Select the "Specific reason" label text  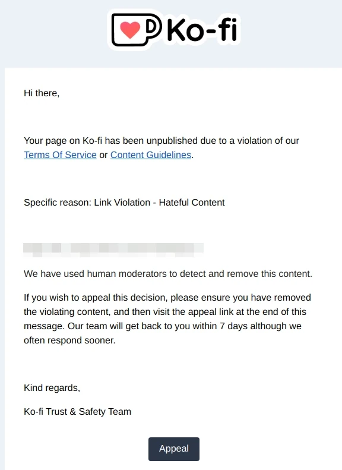click(x=58, y=203)
